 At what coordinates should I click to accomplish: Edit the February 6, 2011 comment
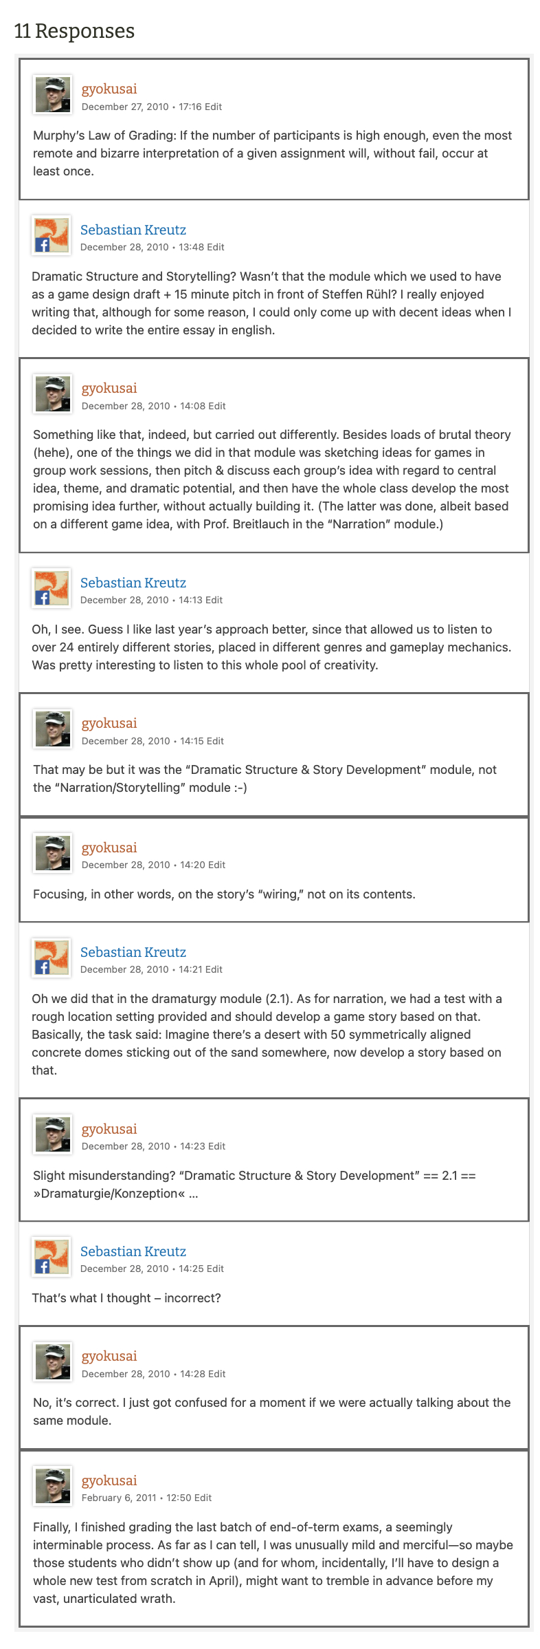click(203, 1498)
